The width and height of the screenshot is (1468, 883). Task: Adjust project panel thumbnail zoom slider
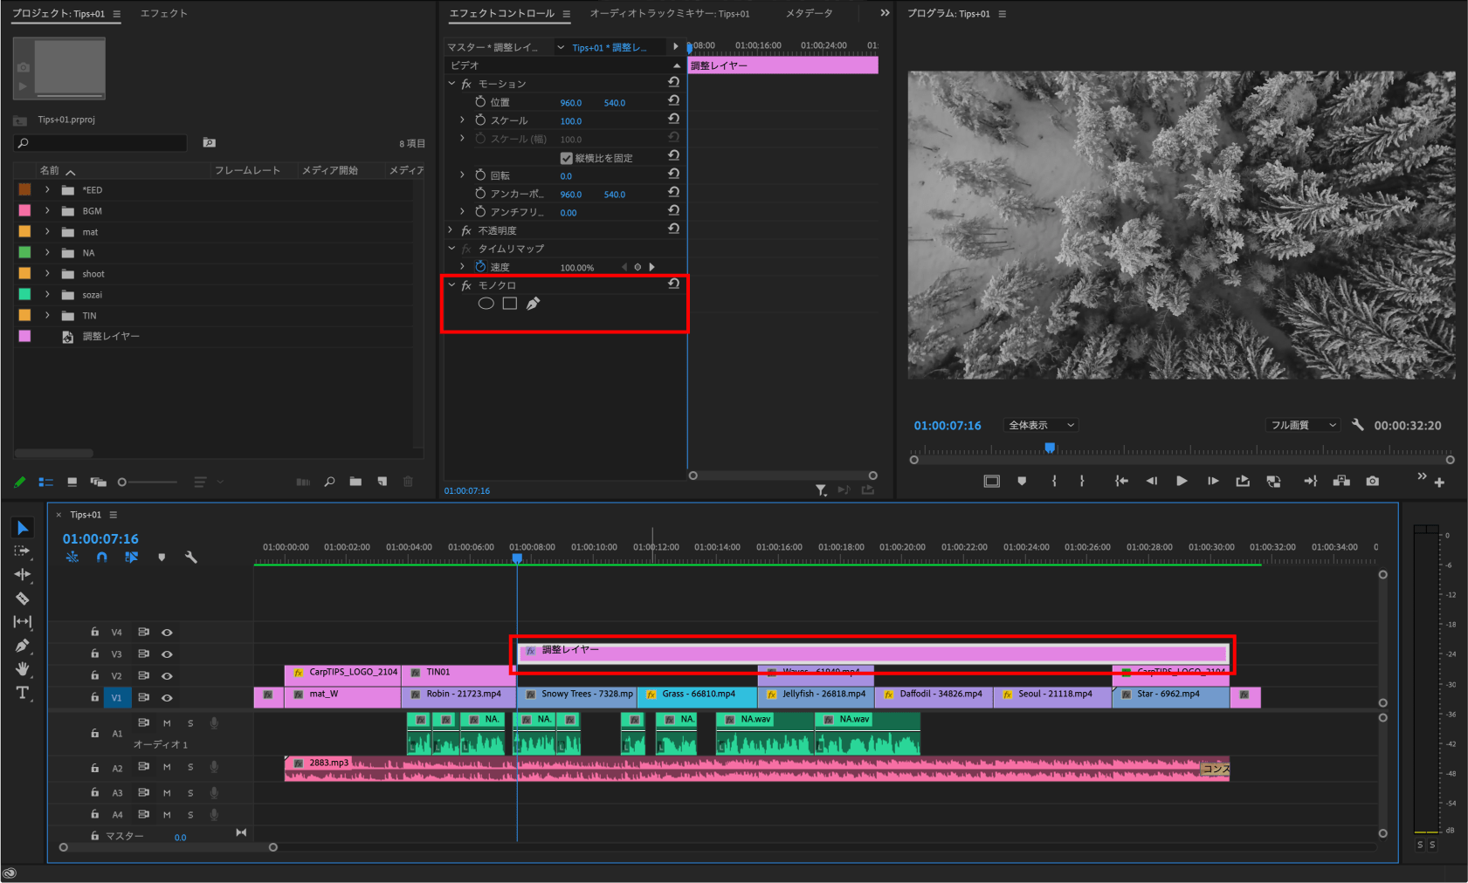122,482
